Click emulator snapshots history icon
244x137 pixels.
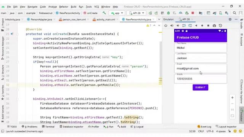pos(220,25)
